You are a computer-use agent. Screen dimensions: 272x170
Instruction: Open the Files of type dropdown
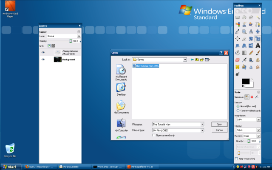pos(202,130)
